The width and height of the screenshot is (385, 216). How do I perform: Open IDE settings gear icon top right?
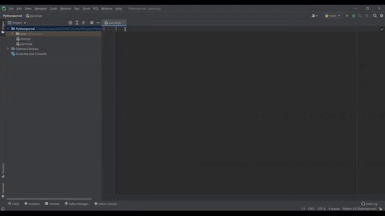click(x=381, y=16)
